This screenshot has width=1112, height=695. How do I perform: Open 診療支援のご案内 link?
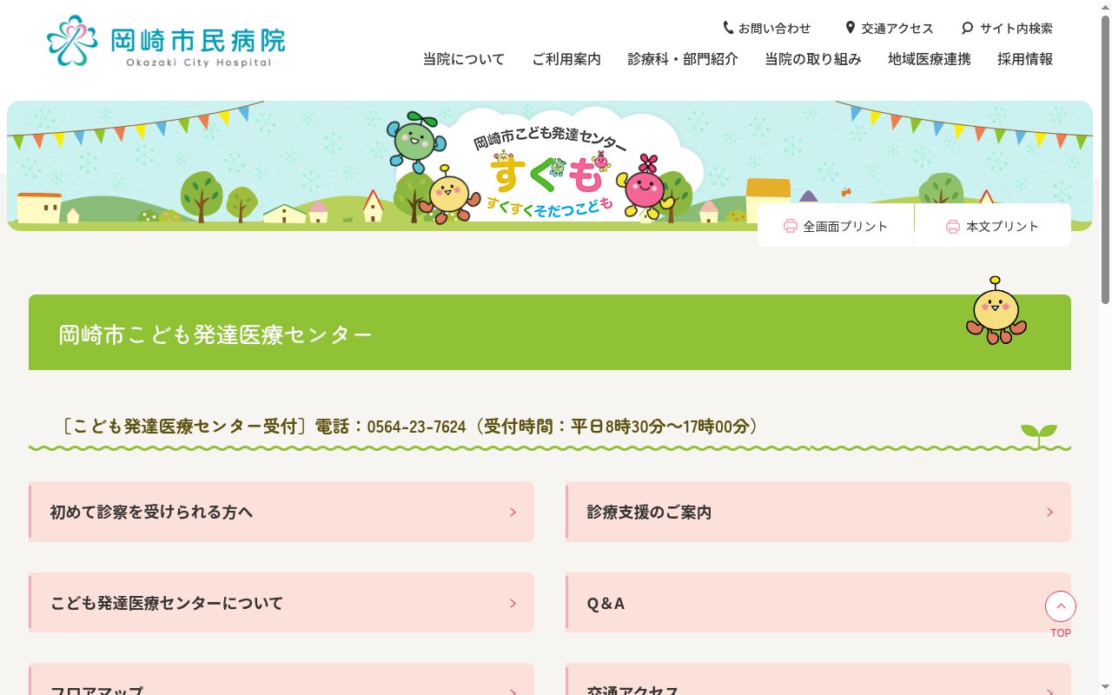tap(818, 512)
